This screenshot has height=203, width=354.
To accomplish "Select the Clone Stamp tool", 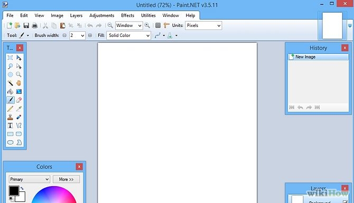I will tap(10, 117).
